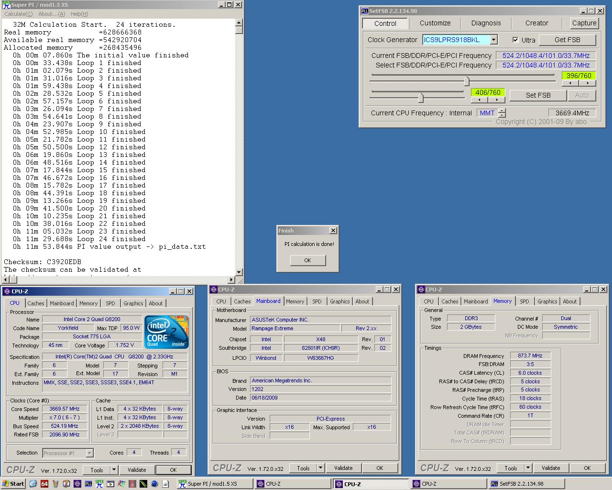Click Validate in CPU-Z Memory window
The width and height of the screenshot is (612, 490).
551,468
